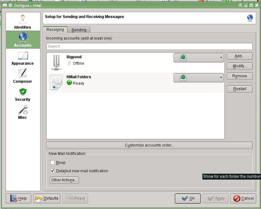Click the globe icon in the header
The height and width of the screenshot is (209, 261).
coord(250,18)
